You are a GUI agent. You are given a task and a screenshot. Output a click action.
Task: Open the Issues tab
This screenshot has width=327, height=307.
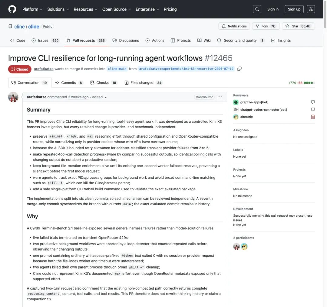tap(45, 40)
